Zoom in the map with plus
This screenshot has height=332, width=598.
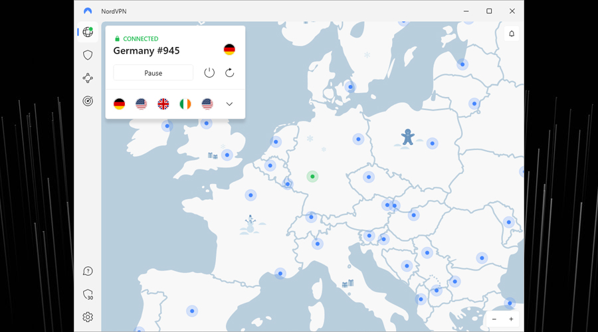point(511,319)
